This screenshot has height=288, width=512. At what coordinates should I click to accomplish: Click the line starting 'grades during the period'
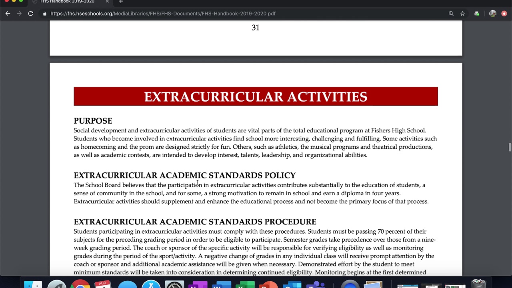[254, 256]
